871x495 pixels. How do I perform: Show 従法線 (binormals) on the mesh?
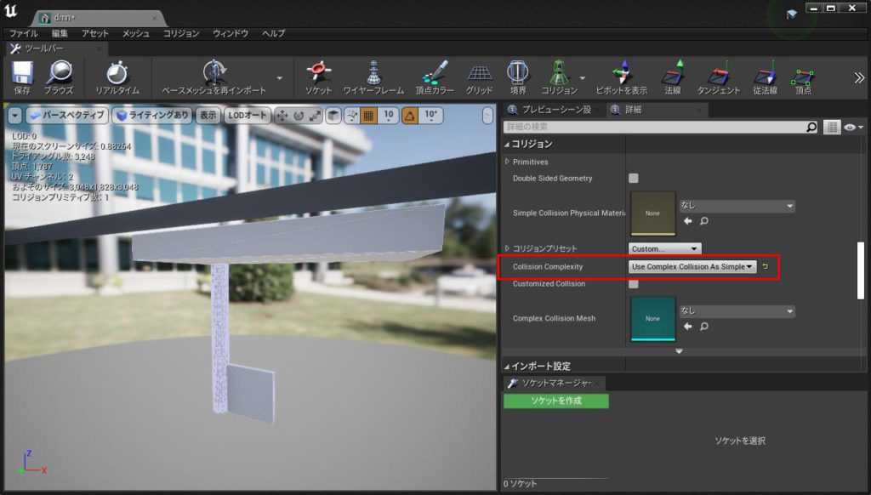[x=765, y=77]
